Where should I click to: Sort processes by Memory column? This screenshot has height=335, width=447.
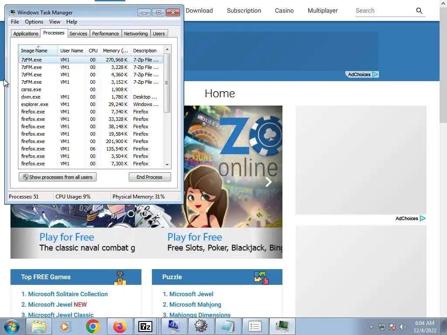coord(115,51)
